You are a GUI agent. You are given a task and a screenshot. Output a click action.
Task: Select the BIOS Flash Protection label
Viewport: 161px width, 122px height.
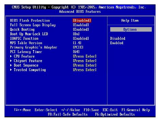coord(30,21)
